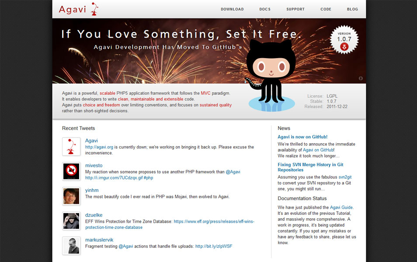Open markuslervik's username link

[x=99, y=240]
